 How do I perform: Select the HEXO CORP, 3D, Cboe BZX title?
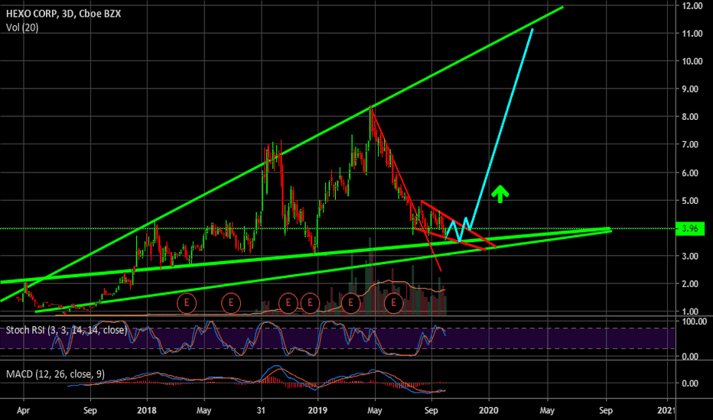63,14
